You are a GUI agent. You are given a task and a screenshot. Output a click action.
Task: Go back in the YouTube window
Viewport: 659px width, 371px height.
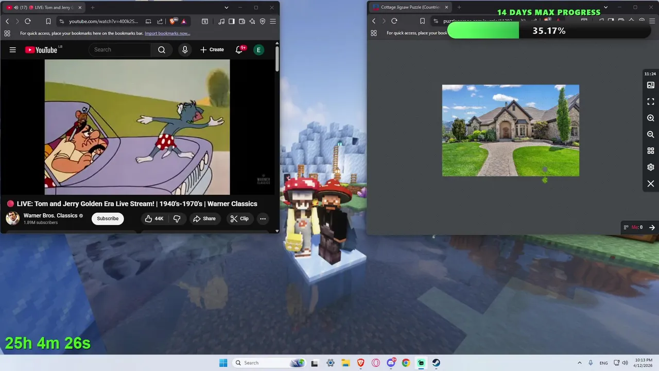7,21
